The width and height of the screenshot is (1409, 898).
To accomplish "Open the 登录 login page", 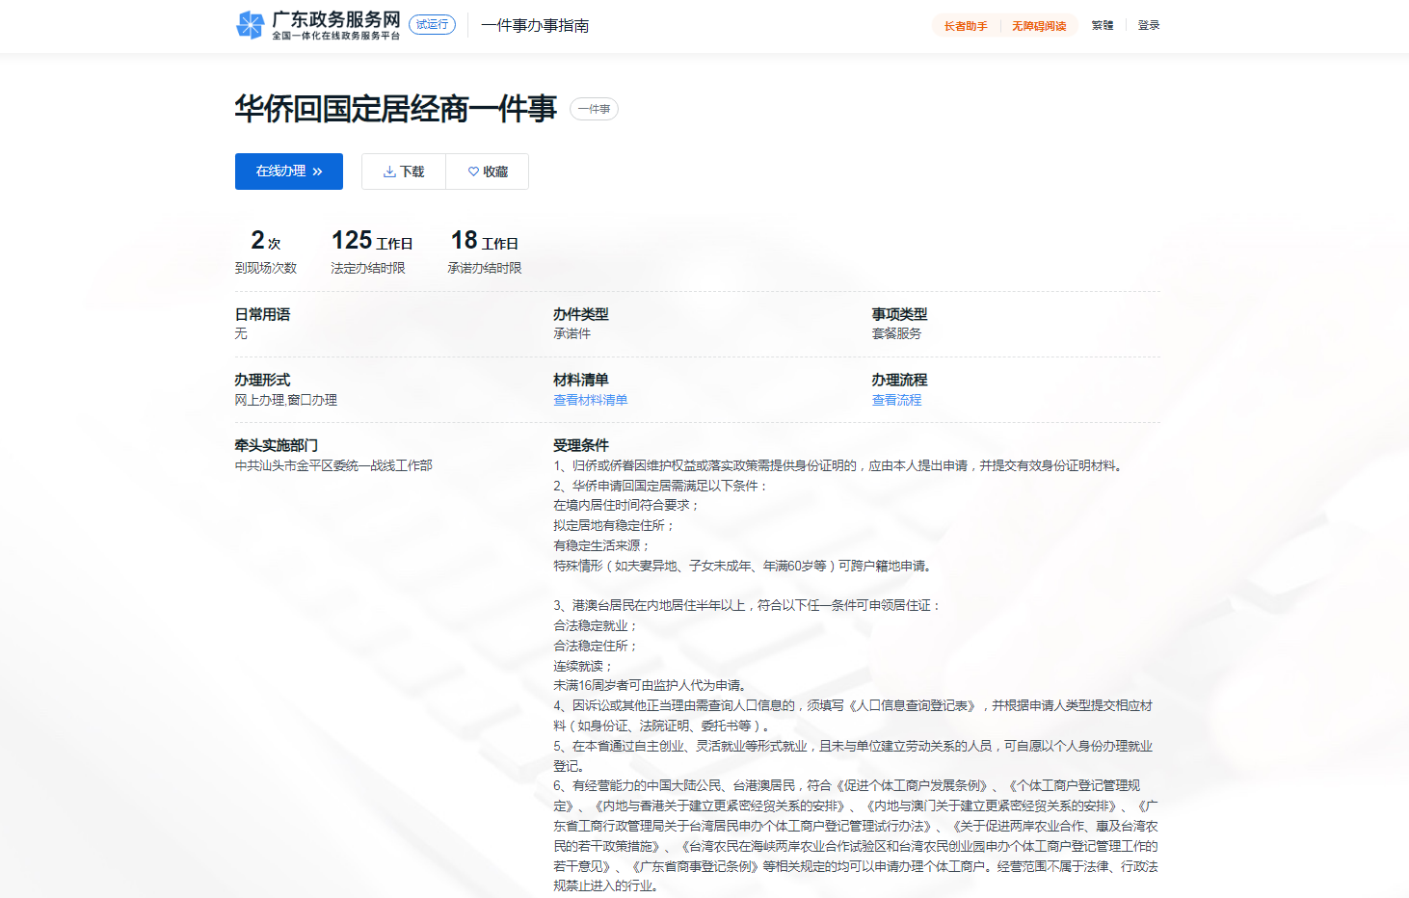I will 1148,25.
